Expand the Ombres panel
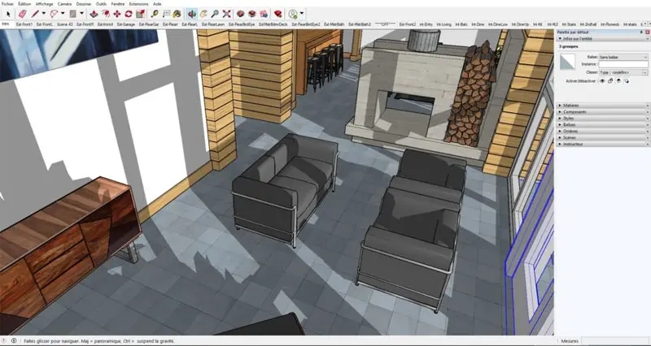651x346 pixels. [602, 131]
